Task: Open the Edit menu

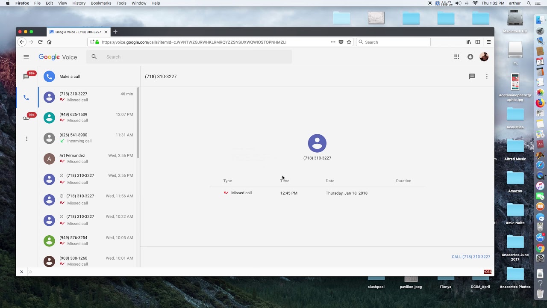Action: point(49,3)
